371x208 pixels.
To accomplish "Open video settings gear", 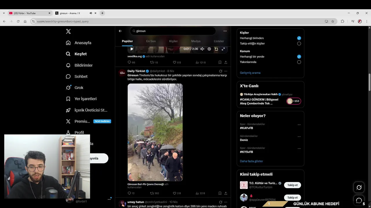I will click(x=209, y=49).
